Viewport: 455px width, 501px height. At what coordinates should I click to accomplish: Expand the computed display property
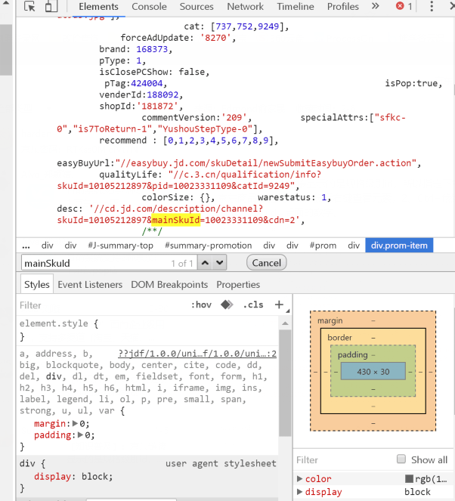coord(300,492)
